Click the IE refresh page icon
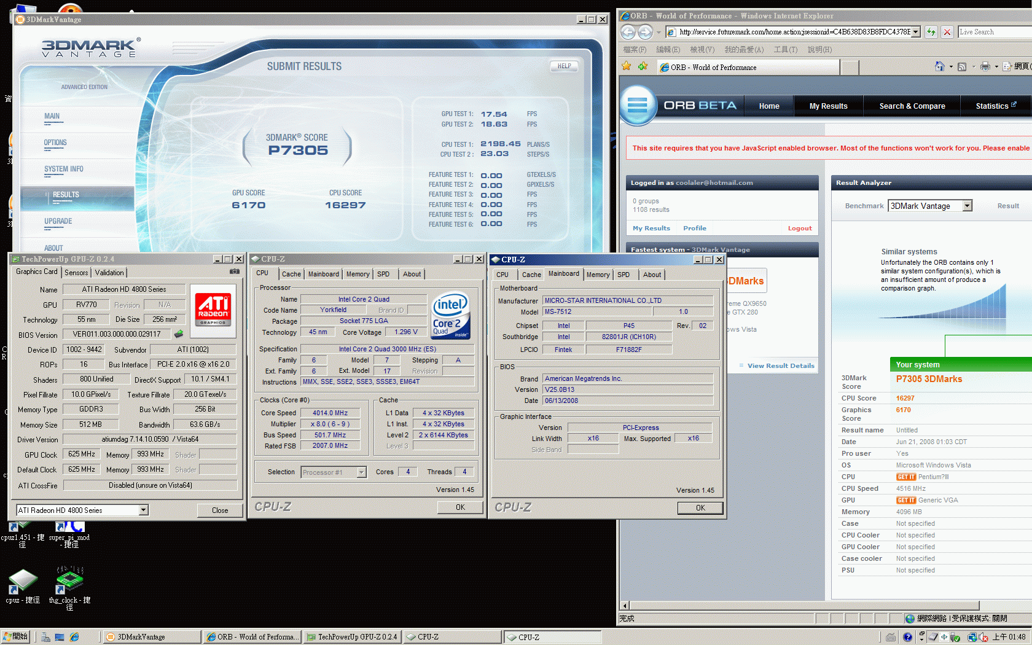 coord(931,32)
